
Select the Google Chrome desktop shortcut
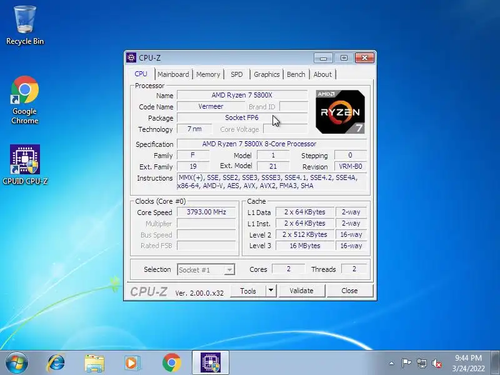click(x=25, y=100)
